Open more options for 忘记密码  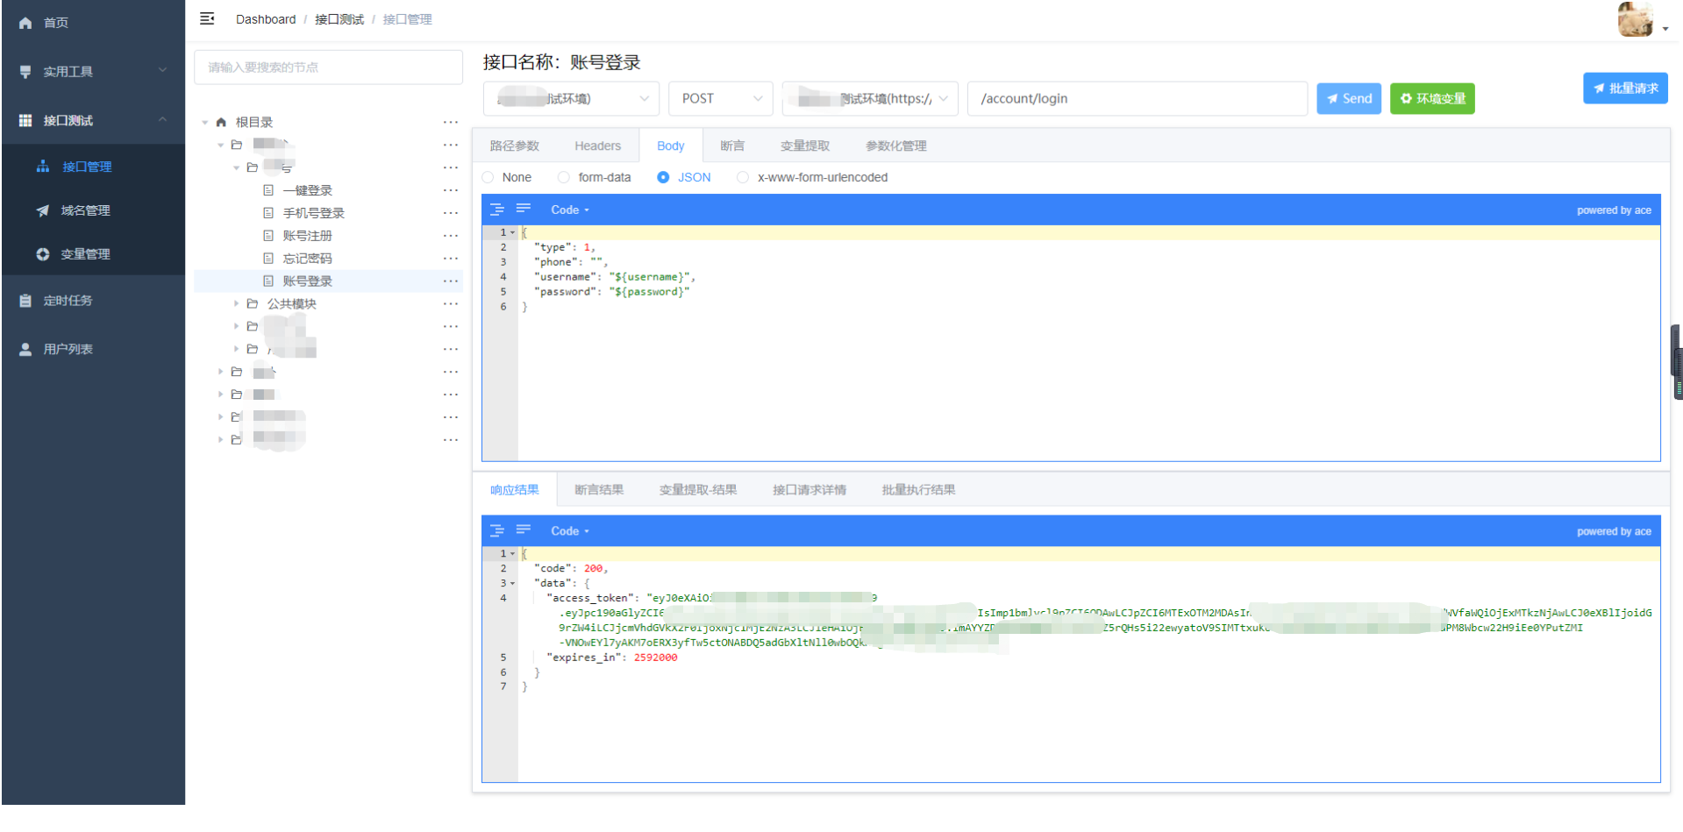(450, 259)
